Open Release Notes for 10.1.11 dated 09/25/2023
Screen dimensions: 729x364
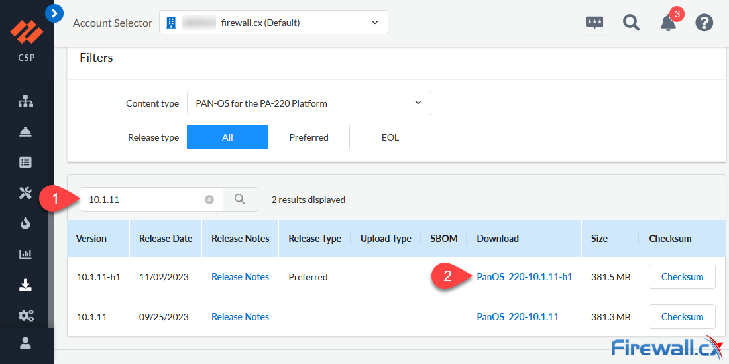click(x=240, y=316)
